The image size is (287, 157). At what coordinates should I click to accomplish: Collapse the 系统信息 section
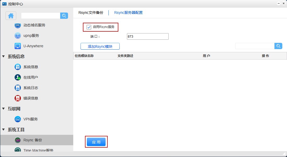click(x=3, y=56)
